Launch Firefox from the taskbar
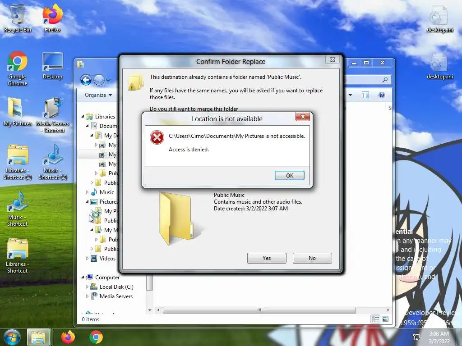Screen dimensions: 462x346 tap(68, 337)
